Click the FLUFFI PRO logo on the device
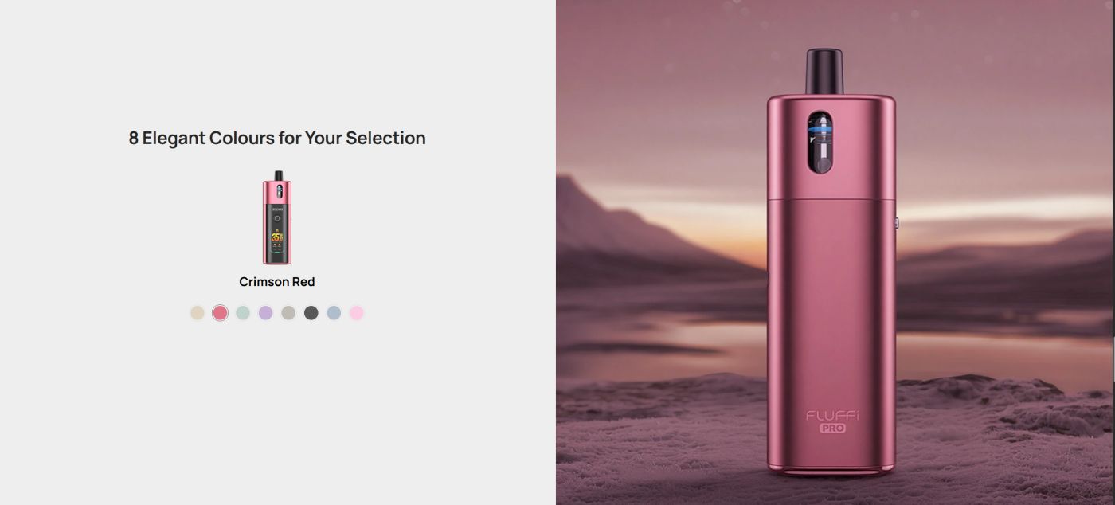 coord(832,421)
